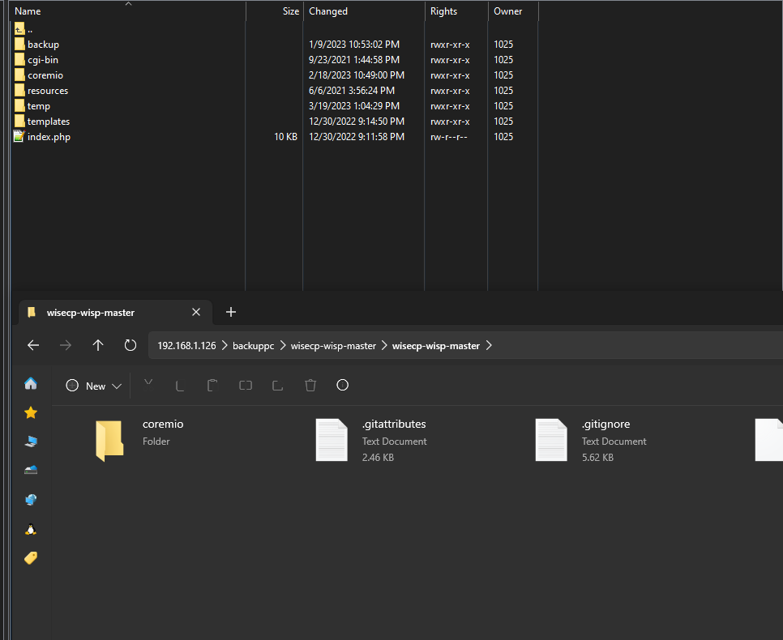Refresh the current folder view
This screenshot has height=640, width=783.
tap(130, 345)
